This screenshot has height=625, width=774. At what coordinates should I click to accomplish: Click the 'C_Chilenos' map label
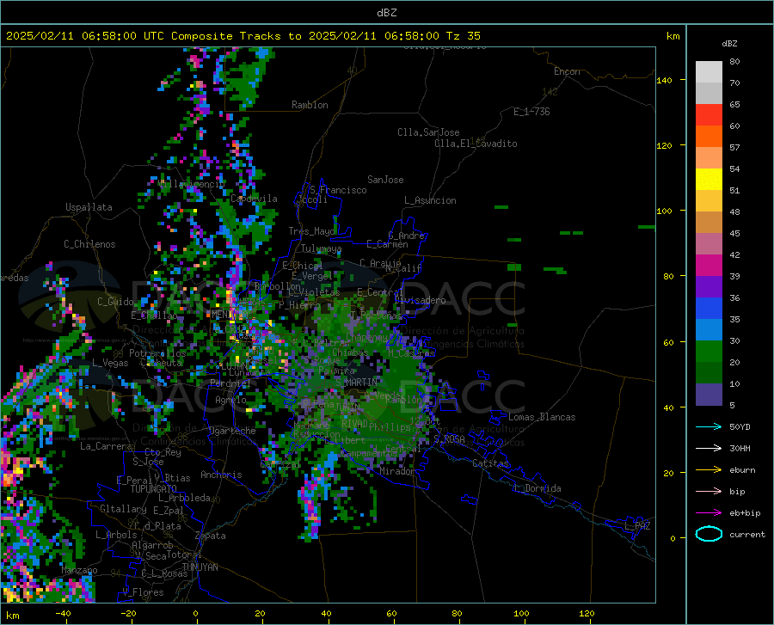89,244
